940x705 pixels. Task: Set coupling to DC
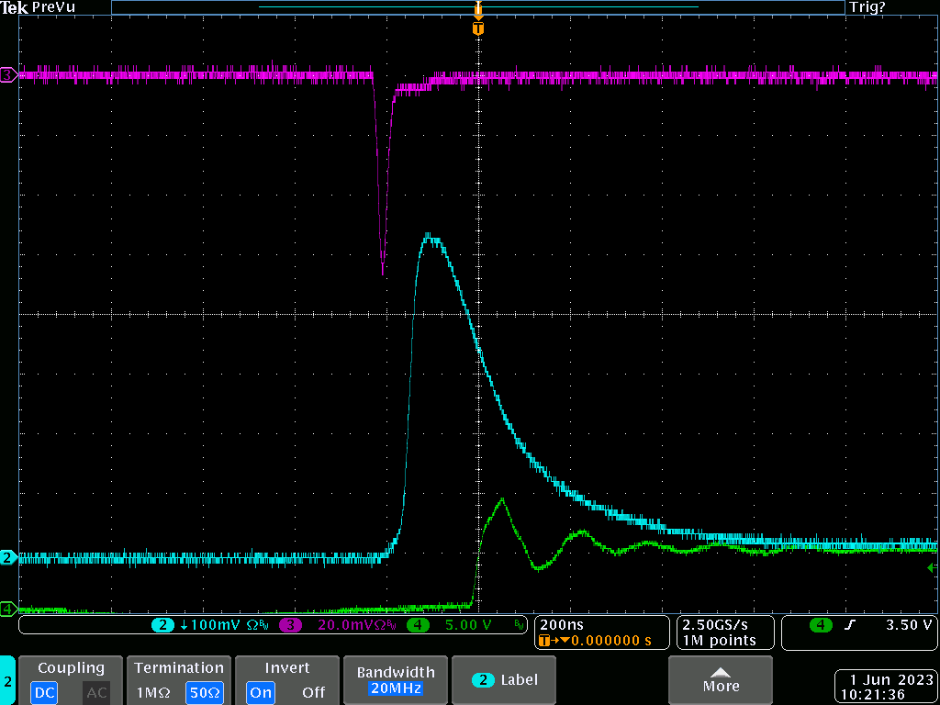coord(44,692)
